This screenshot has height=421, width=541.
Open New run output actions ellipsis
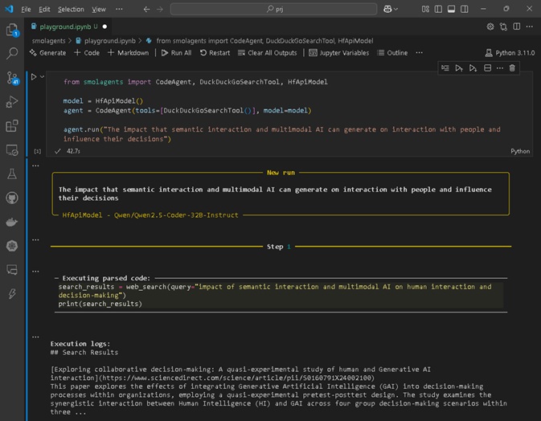(x=35, y=166)
